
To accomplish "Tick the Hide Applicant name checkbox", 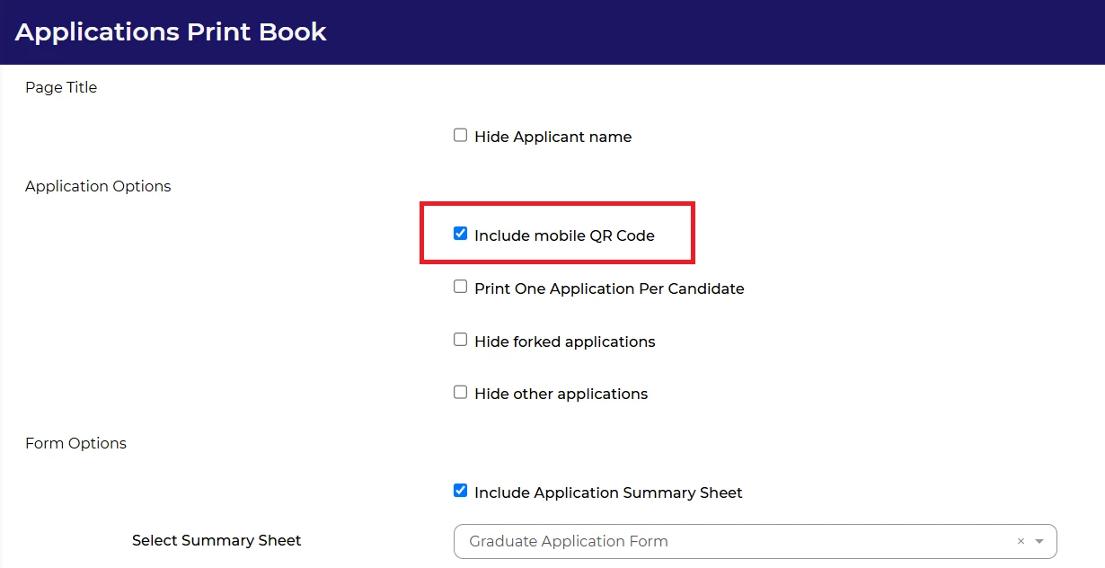I will click(x=461, y=136).
